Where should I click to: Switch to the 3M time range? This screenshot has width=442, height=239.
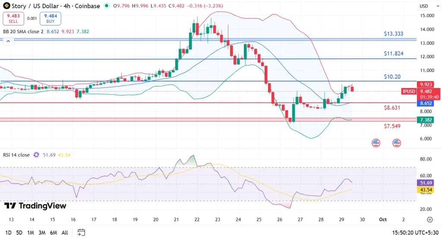click(x=42, y=233)
